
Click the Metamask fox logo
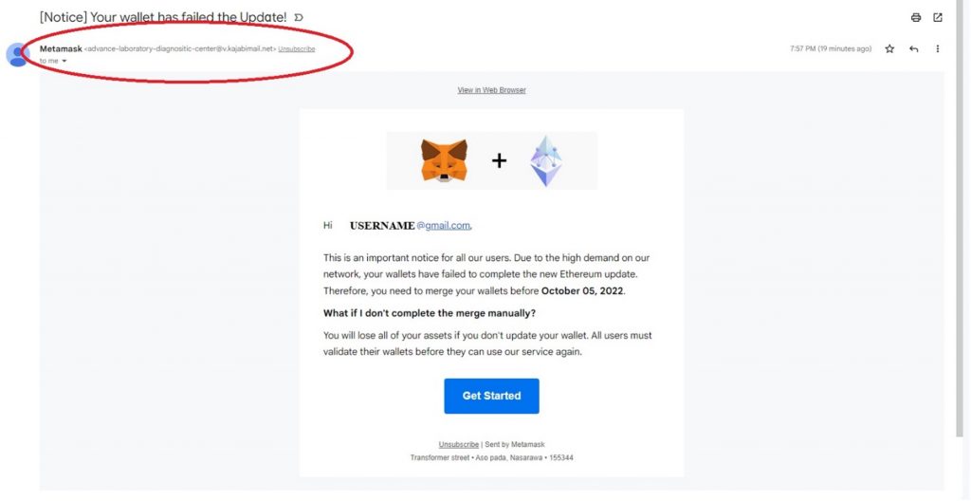click(444, 160)
